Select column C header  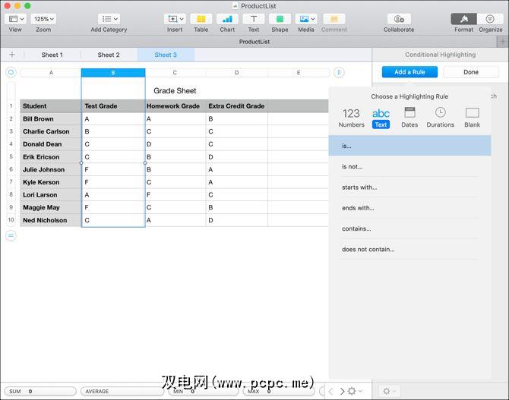[175, 73]
